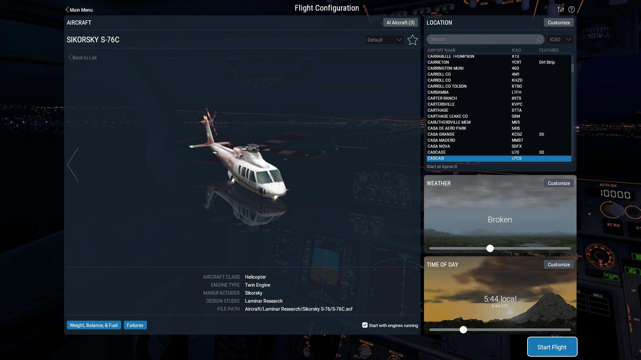The height and width of the screenshot is (360, 641).
Task: Show previous aircraft with left arrow
Action: [x=73, y=164]
